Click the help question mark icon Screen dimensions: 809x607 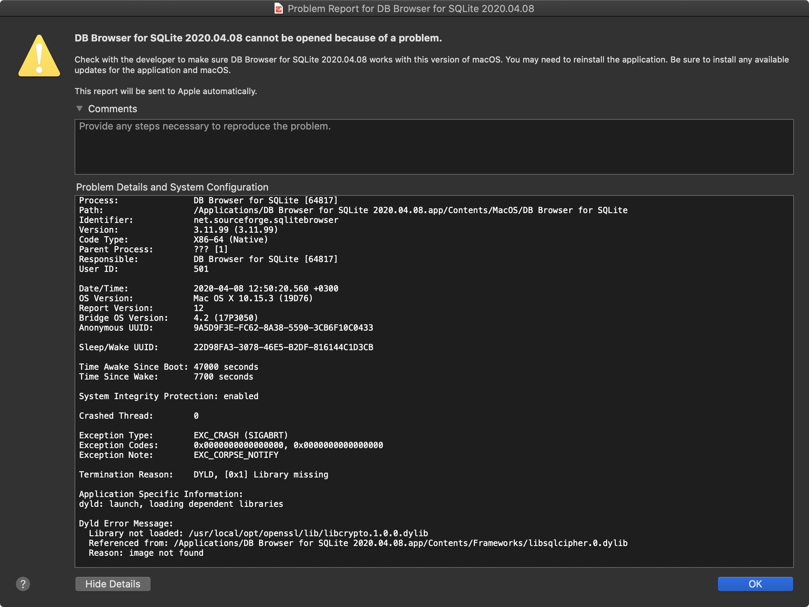pos(23,584)
